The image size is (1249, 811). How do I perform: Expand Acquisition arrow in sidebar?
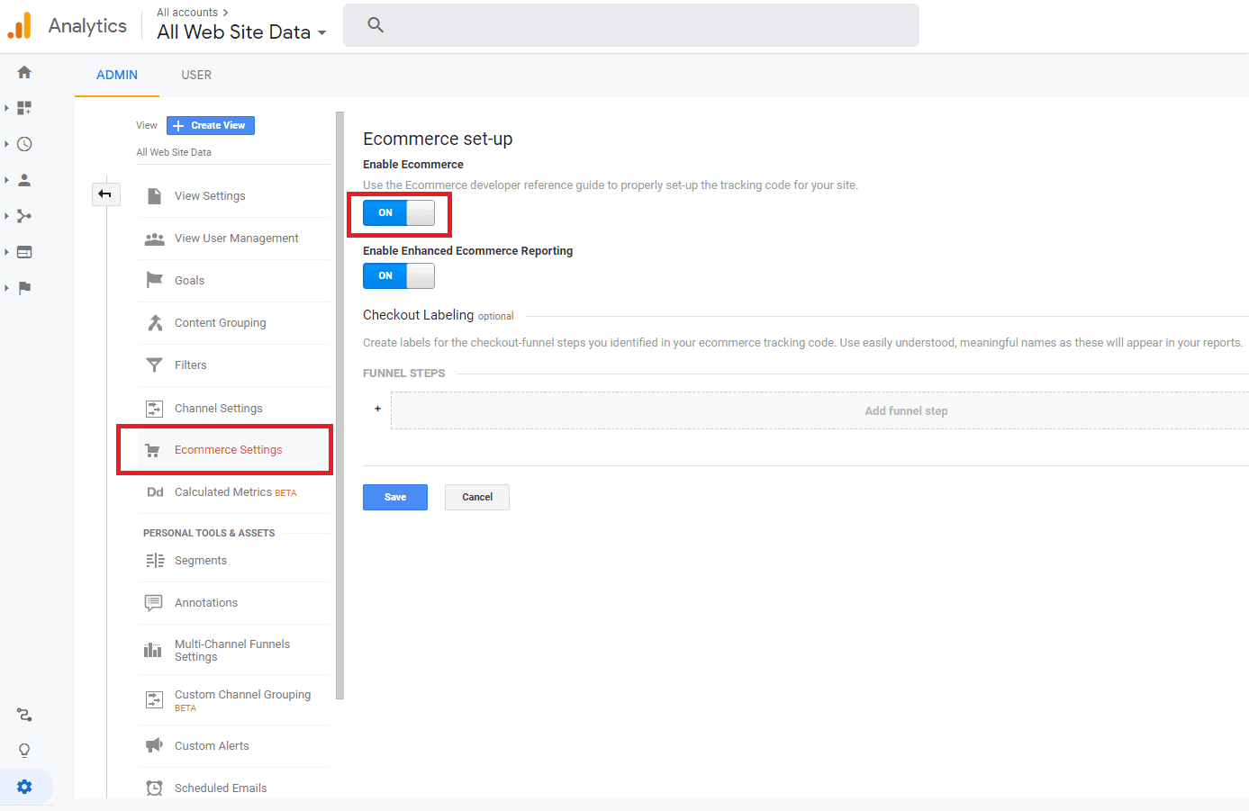tap(6, 216)
